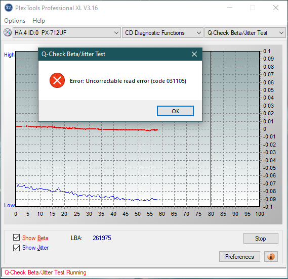This screenshot has width=288, height=279.
Task: Click the LBA value 261975
Action: 102,238
